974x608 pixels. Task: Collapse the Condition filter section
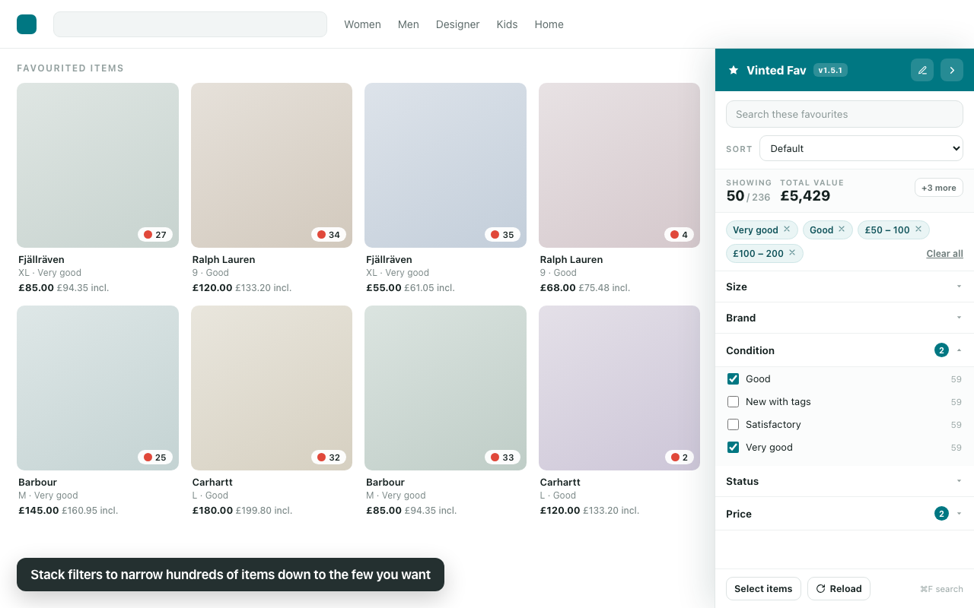tap(845, 350)
